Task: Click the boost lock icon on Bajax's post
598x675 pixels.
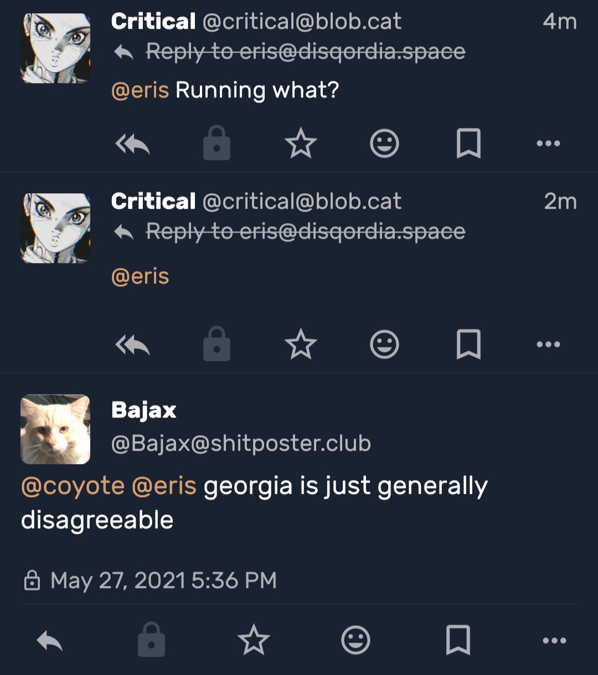Action: [x=151, y=640]
